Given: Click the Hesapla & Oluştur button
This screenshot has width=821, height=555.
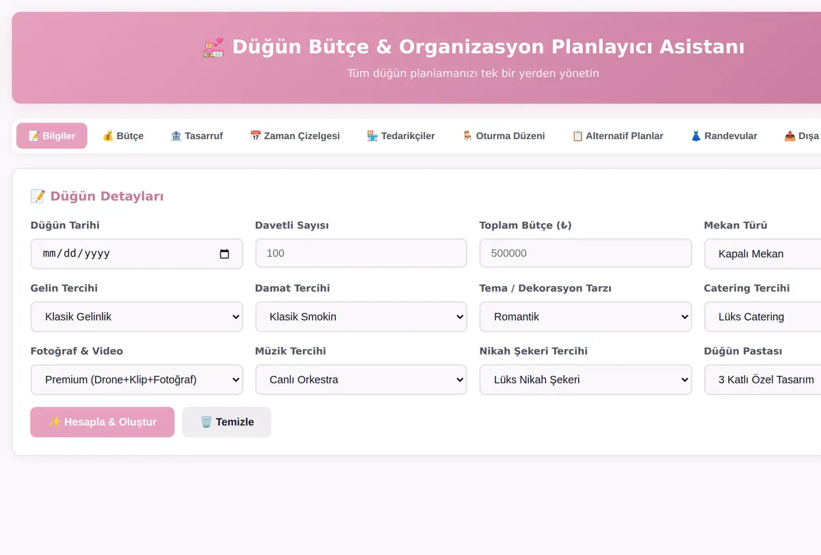Looking at the screenshot, I should (x=103, y=422).
